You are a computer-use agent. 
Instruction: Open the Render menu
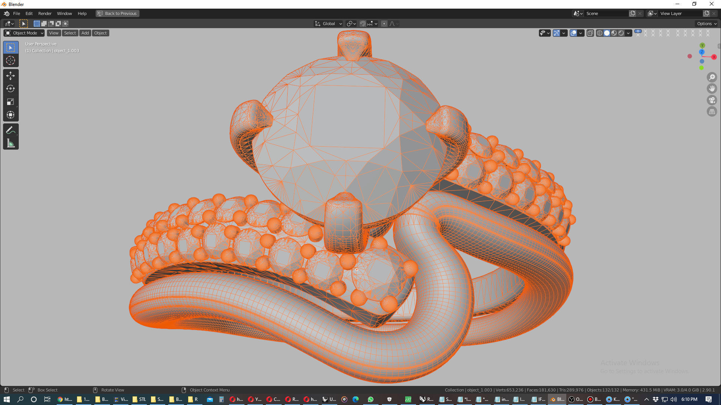click(x=45, y=13)
